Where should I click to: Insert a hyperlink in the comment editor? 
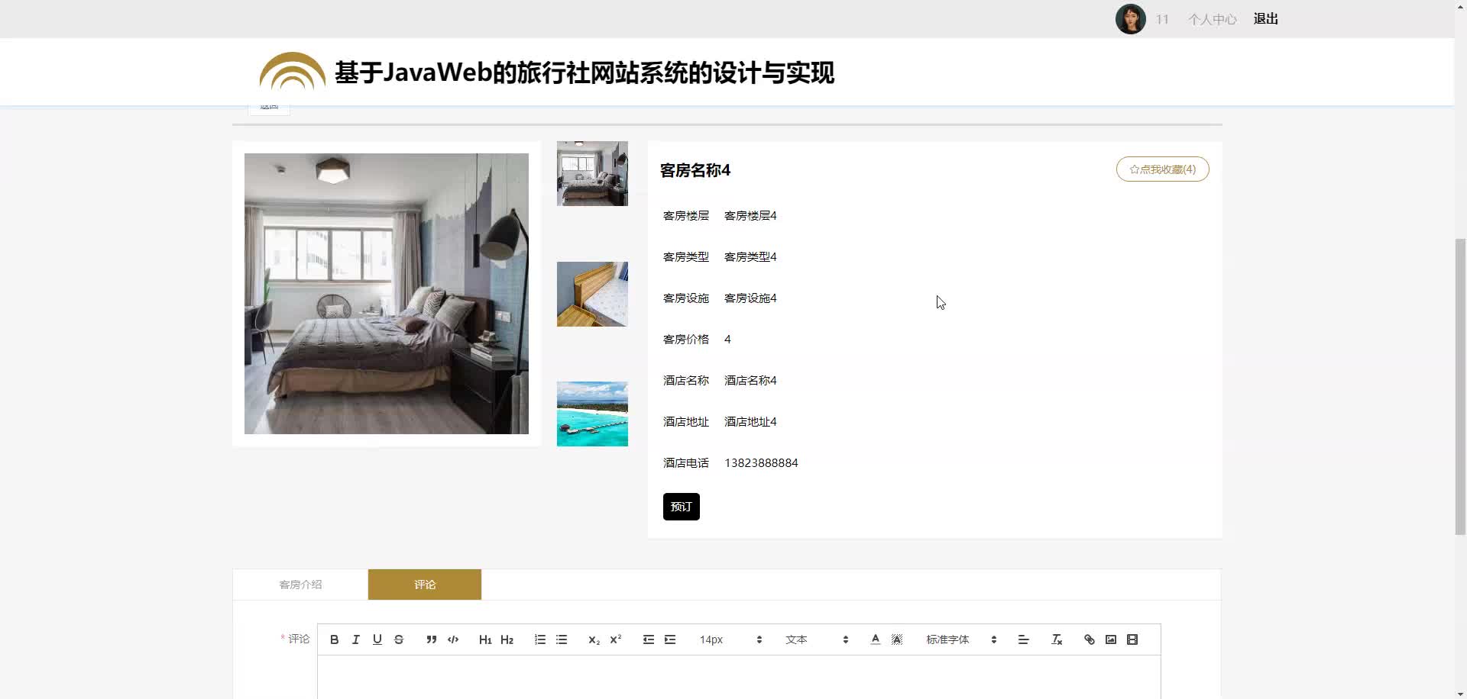click(1088, 639)
